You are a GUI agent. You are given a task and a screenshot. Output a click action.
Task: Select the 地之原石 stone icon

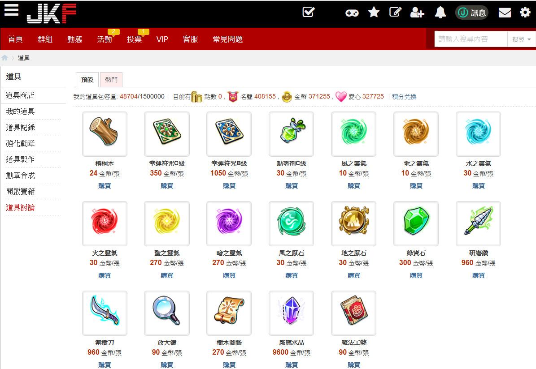click(354, 223)
